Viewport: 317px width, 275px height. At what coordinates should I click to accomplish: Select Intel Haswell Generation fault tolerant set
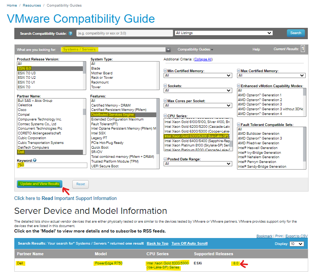click(270, 148)
